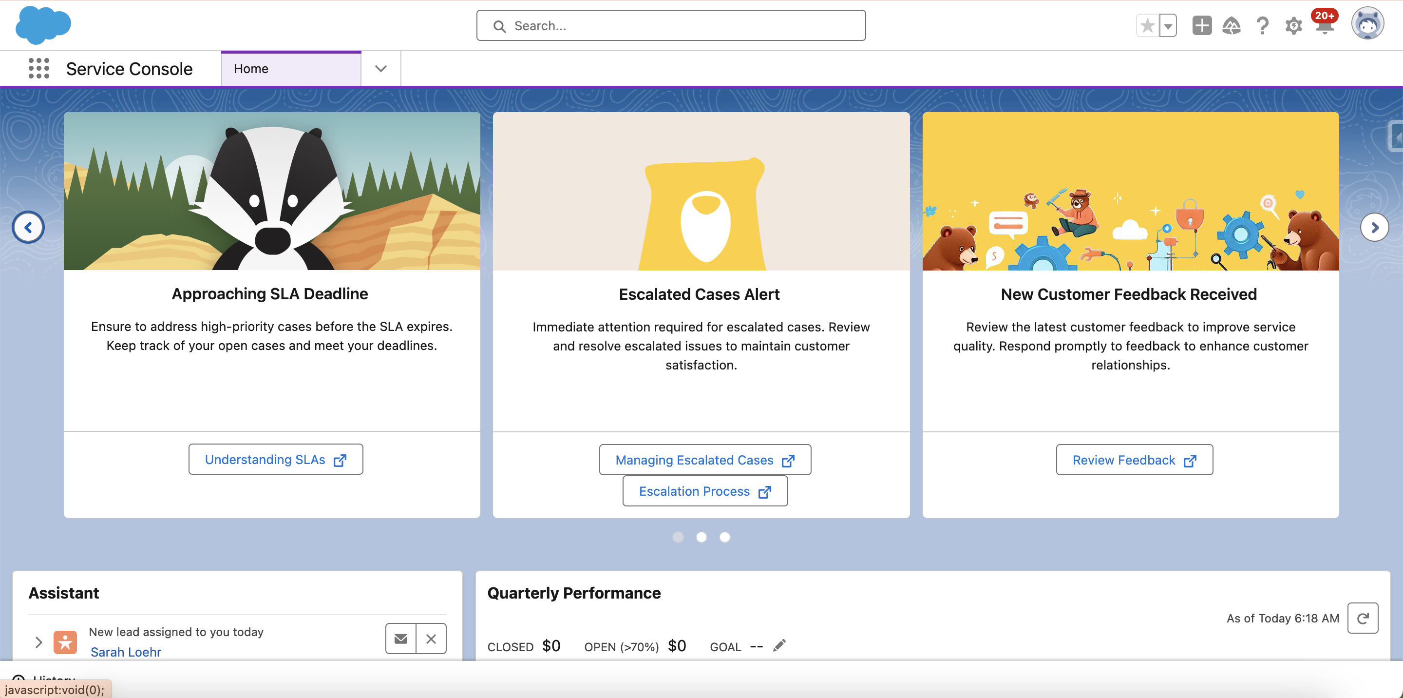1403x698 pixels.
Task: Open the Help question mark icon
Action: 1263,26
